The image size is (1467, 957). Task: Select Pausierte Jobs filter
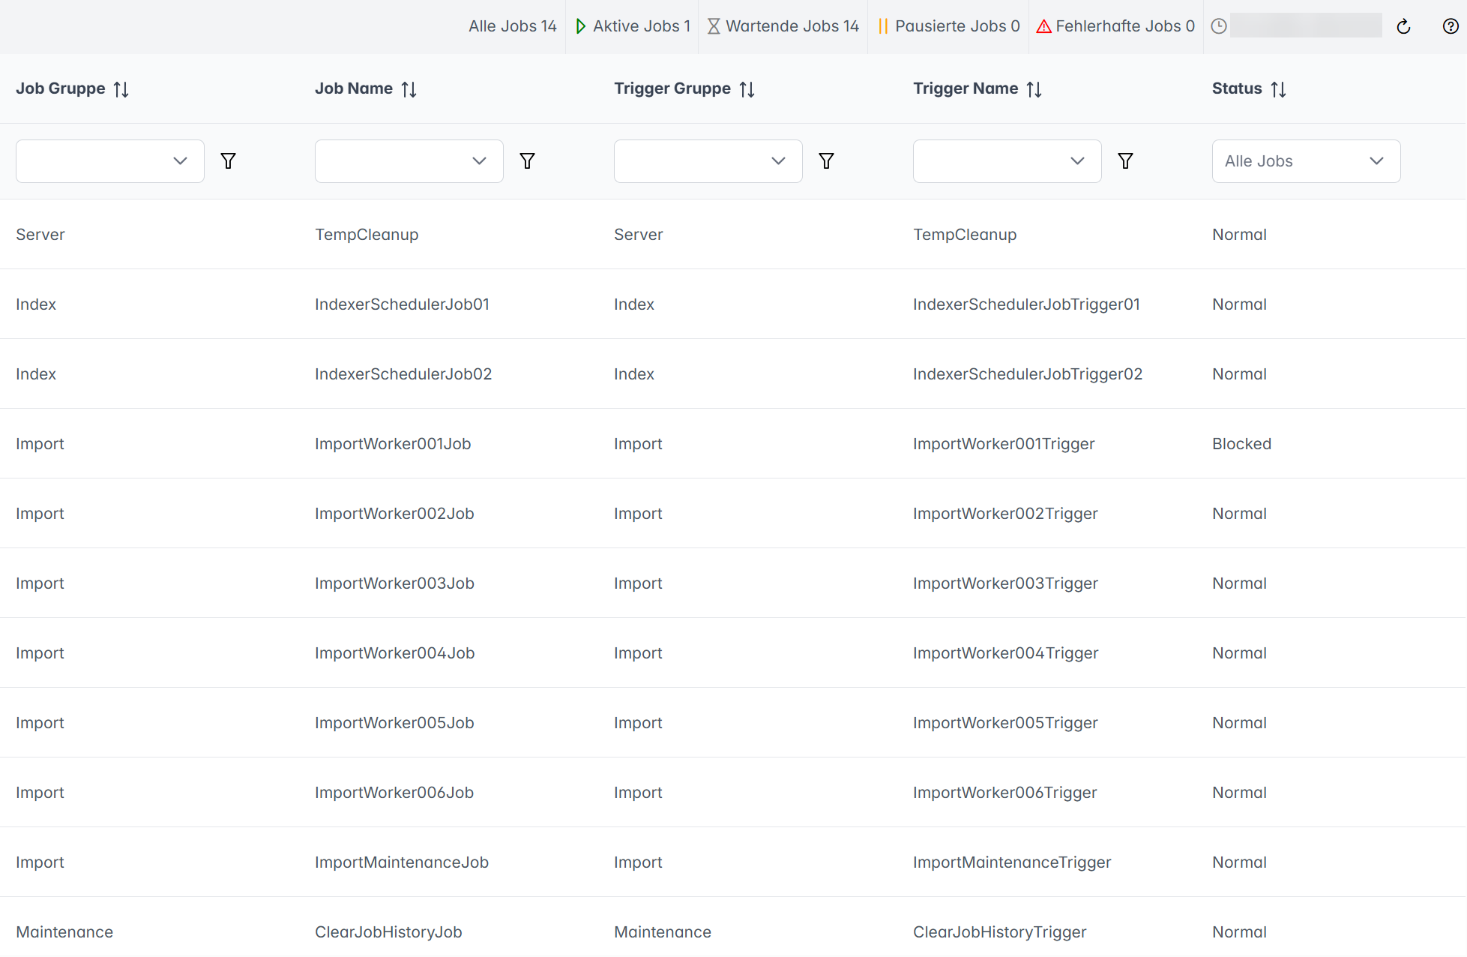tap(949, 26)
